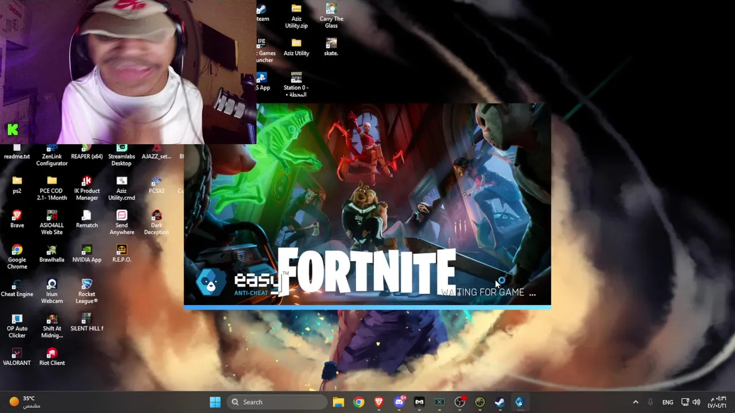
Task: Select the Streamlabs Desktop shortcut
Action: point(122,155)
